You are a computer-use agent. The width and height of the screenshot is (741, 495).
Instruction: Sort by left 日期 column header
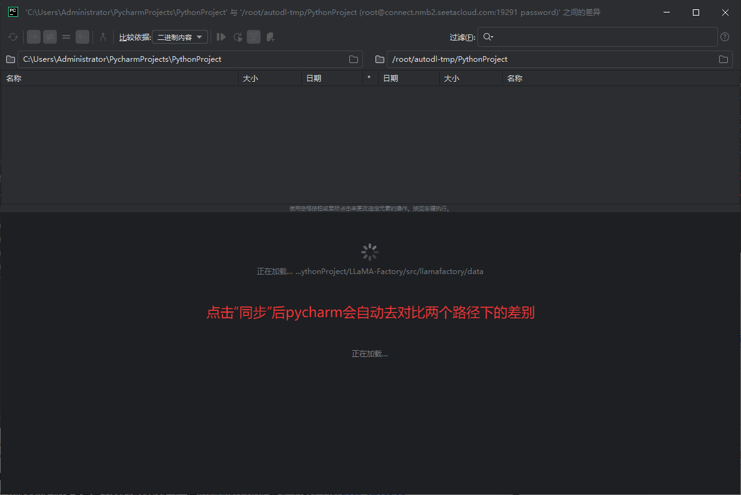332,79
